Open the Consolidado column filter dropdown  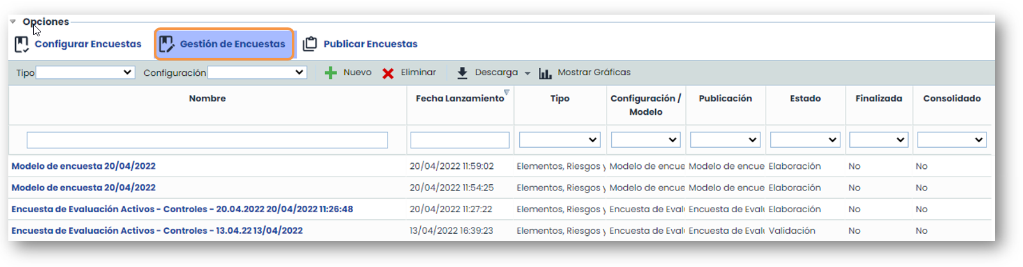951,140
